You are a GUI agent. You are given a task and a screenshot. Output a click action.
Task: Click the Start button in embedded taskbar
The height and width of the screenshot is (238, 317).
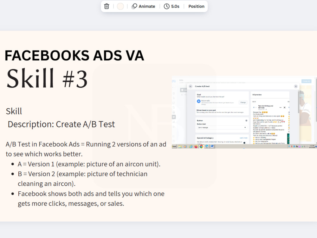click(x=174, y=147)
